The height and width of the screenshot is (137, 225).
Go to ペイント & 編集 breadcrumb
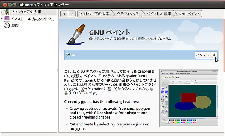[x=159, y=14]
